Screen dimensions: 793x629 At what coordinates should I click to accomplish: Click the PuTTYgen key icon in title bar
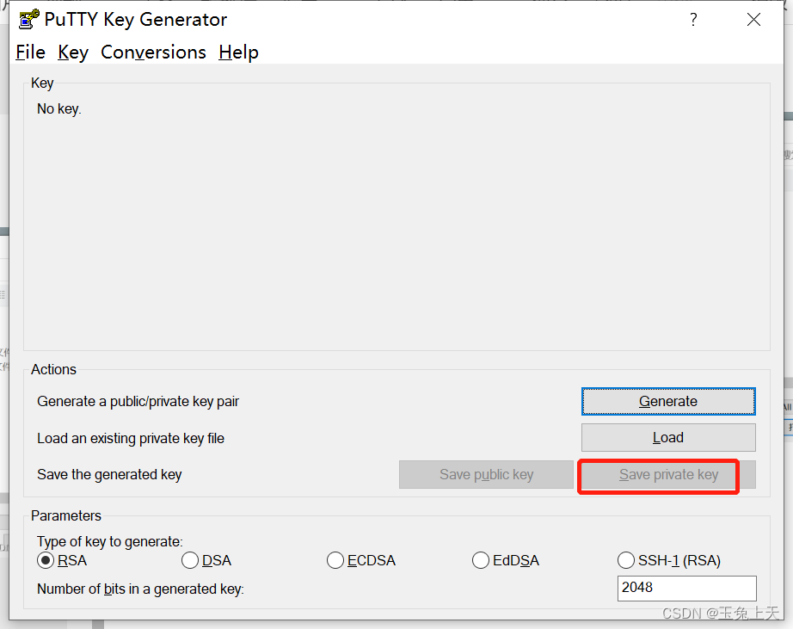coord(28,18)
